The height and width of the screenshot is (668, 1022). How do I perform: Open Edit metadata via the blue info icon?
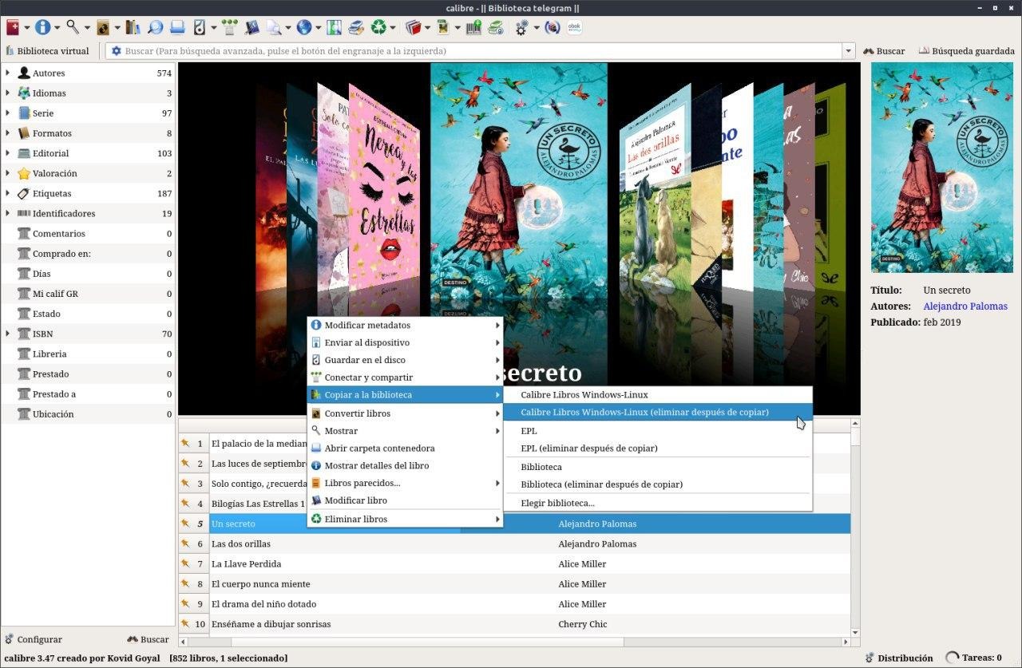tap(42, 27)
